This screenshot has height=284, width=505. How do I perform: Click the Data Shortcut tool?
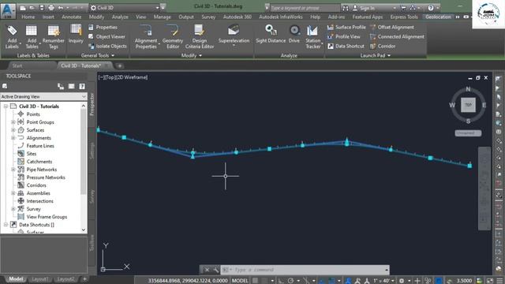coord(346,46)
